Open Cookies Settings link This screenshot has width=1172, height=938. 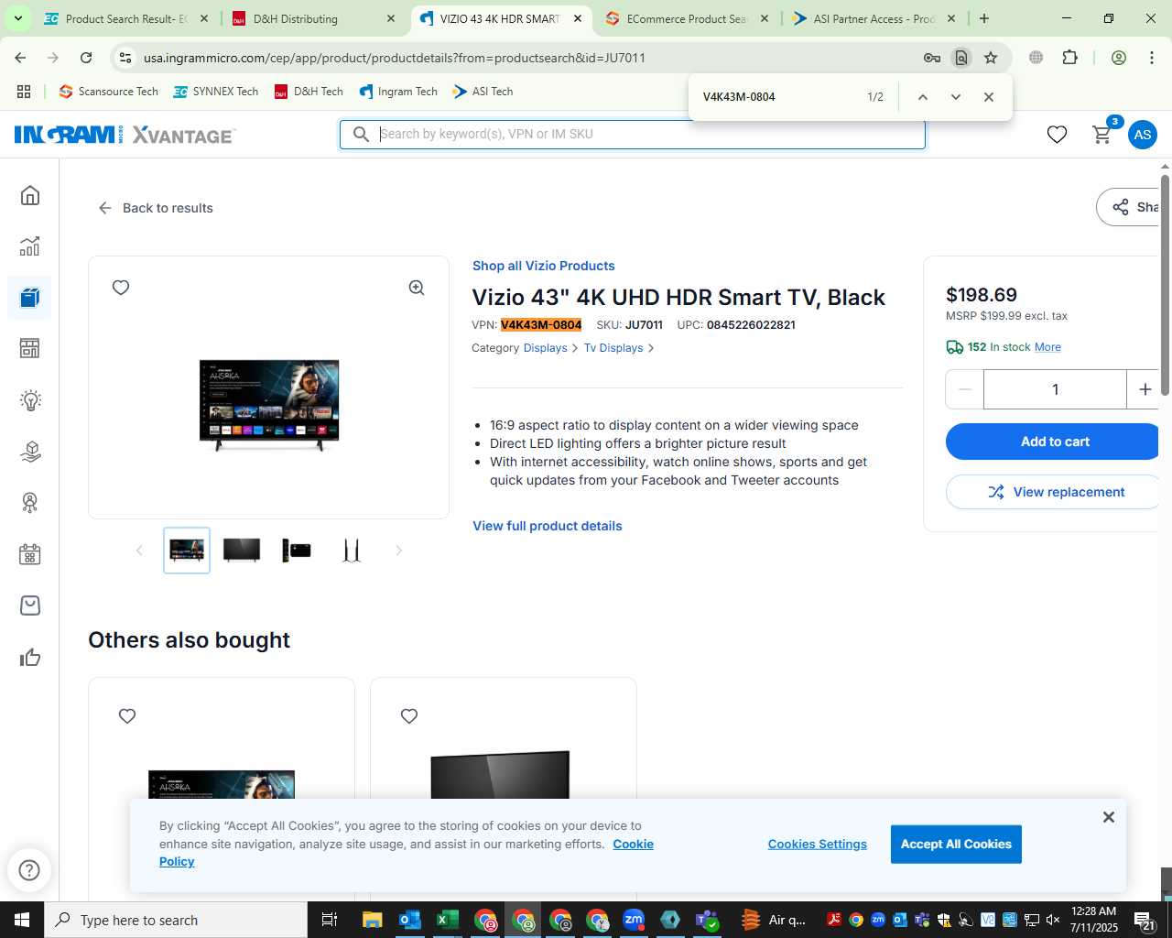pyautogui.click(x=818, y=845)
